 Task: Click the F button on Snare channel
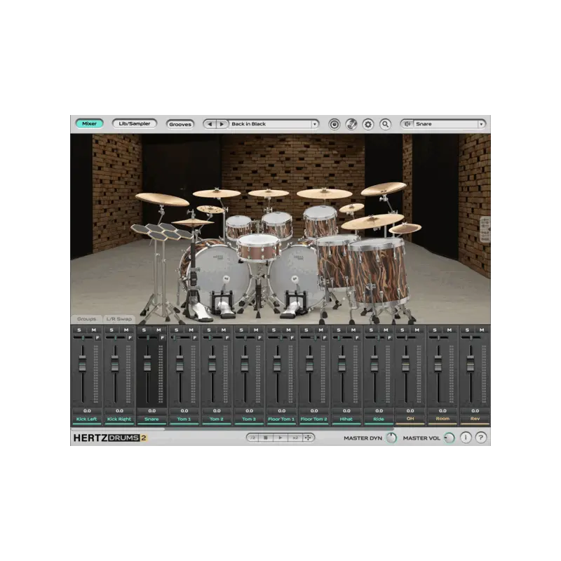(163, 338)
